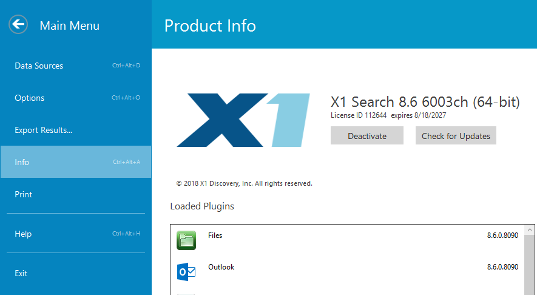The image size is (537, 295).
Task: Open the Data Sources menu item
Action: coord(39,66)
